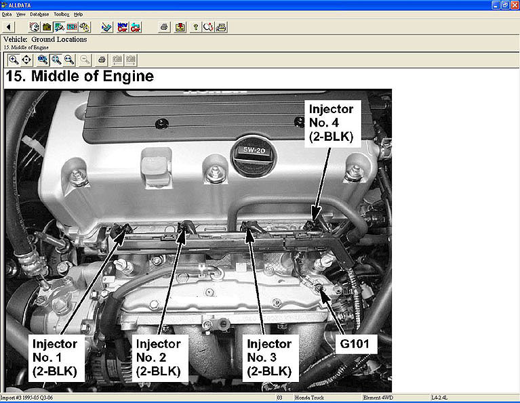The image size is (520, 403).
Task: Open the View menu
Action: click(21, 14)
